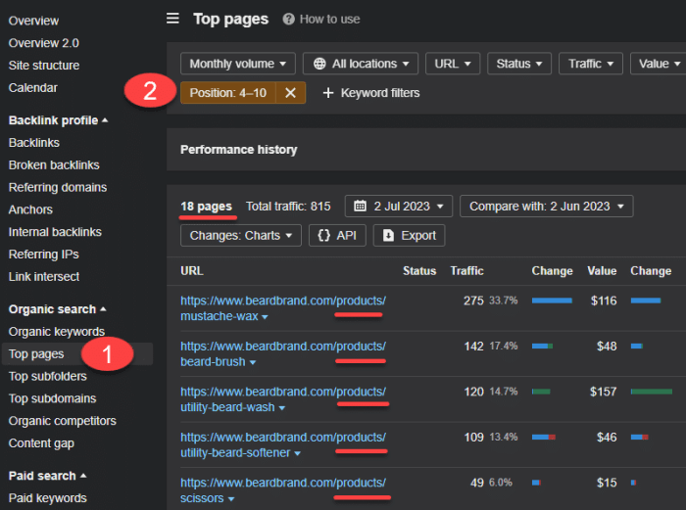Open the utility-beard-wash product URL

[x=283, y=399]
